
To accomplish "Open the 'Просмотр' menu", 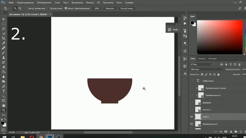I will 108,3.
